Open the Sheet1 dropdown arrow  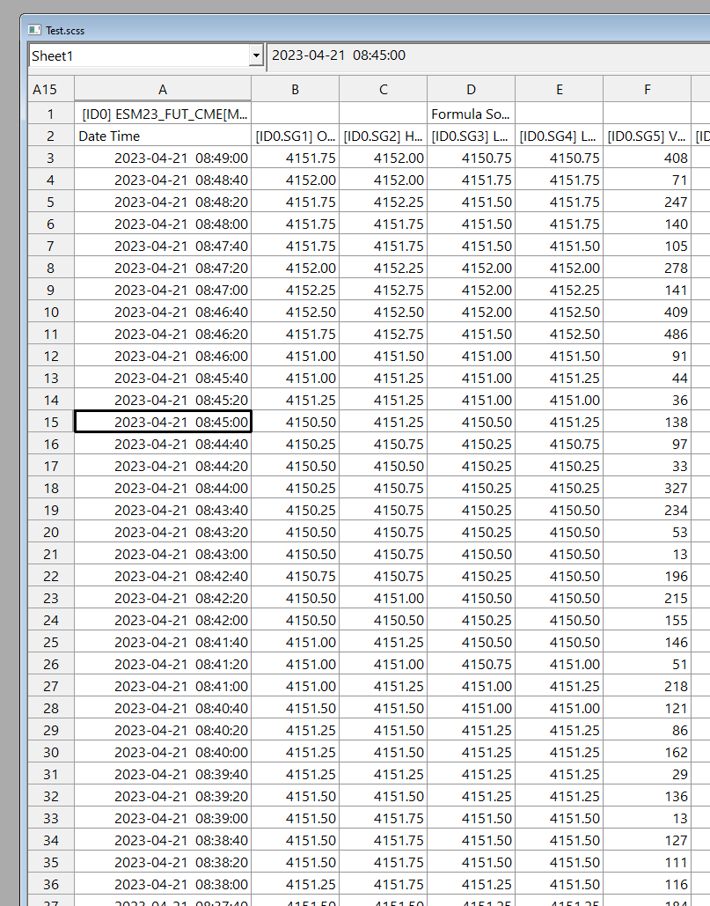(256, 56)
